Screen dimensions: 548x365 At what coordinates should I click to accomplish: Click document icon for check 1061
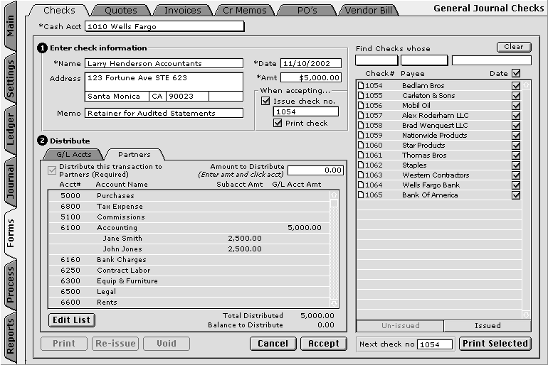pos(361,155)
